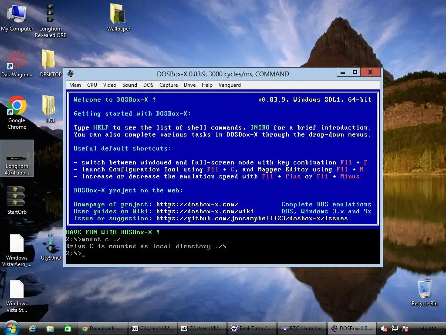Select the My Computer desktop icon
Viewport: 446px width, 335px height.
pyautogui.click(x=17, y=17)
